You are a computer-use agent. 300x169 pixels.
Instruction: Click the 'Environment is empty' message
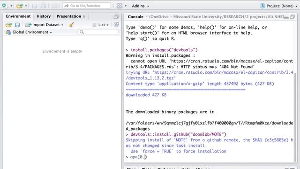pos(62,51)
